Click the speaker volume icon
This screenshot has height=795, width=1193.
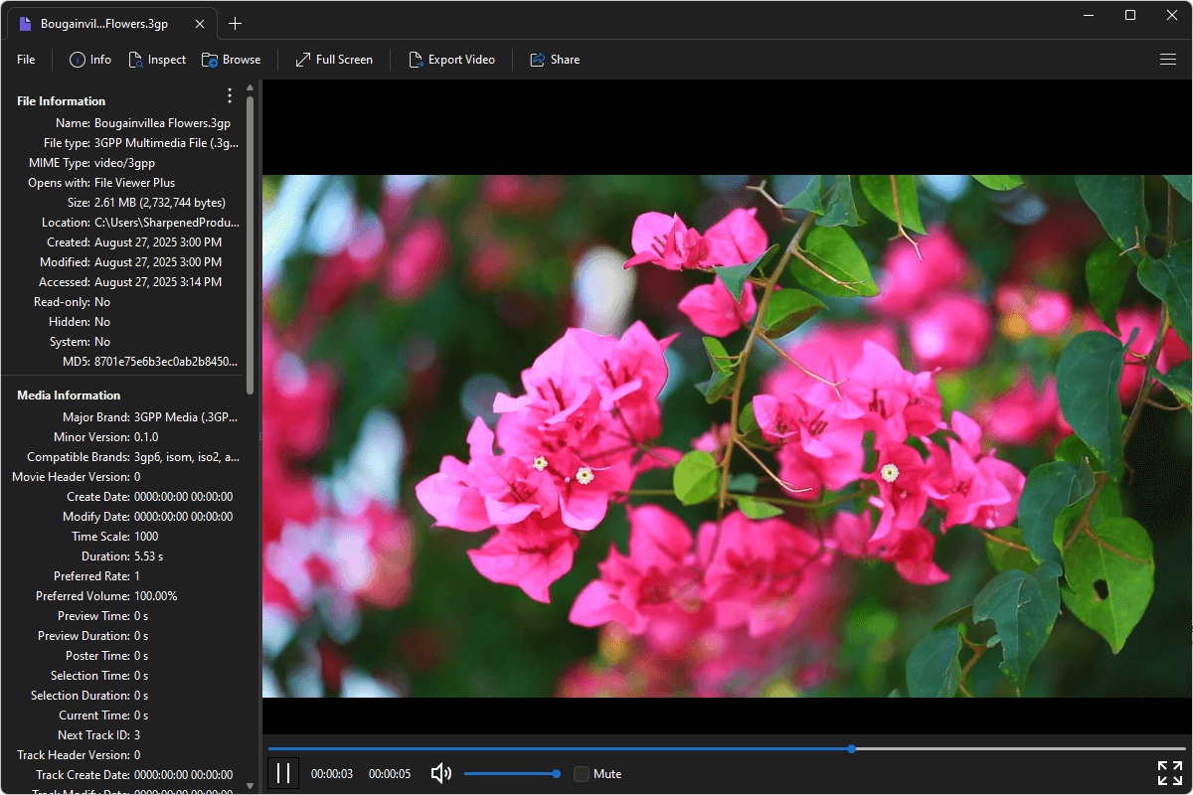[x=441, y=773]
